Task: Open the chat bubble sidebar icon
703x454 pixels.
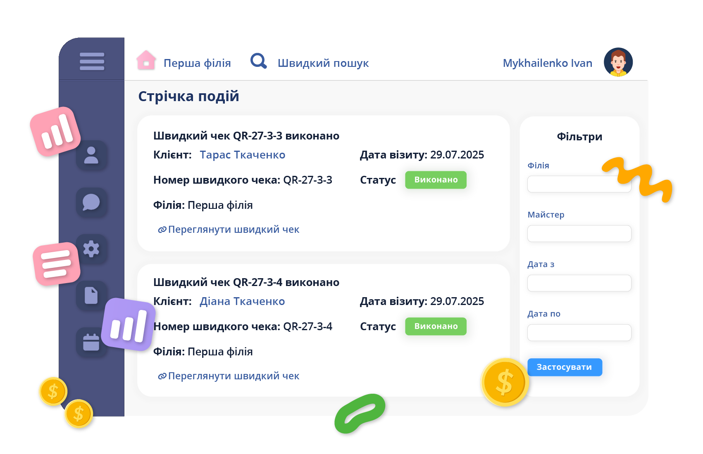Action: tap(91, 202)
